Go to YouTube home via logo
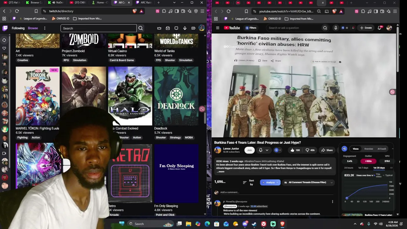This screenshot has height=229, width=407. tap(232, 28)
